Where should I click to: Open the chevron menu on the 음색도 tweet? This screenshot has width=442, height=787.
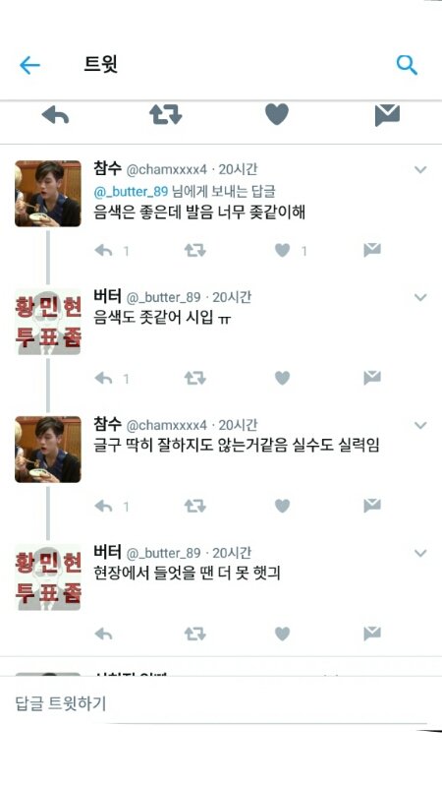420,297
